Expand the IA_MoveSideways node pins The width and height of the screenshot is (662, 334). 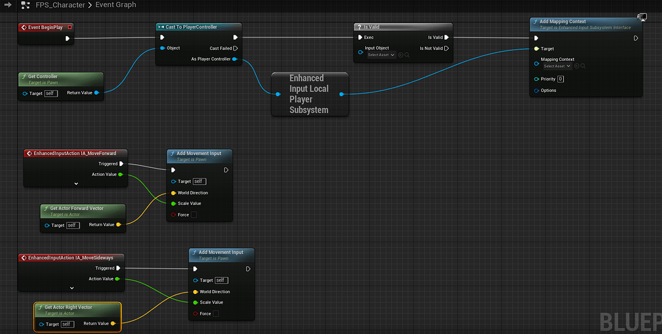pos(72,287)
